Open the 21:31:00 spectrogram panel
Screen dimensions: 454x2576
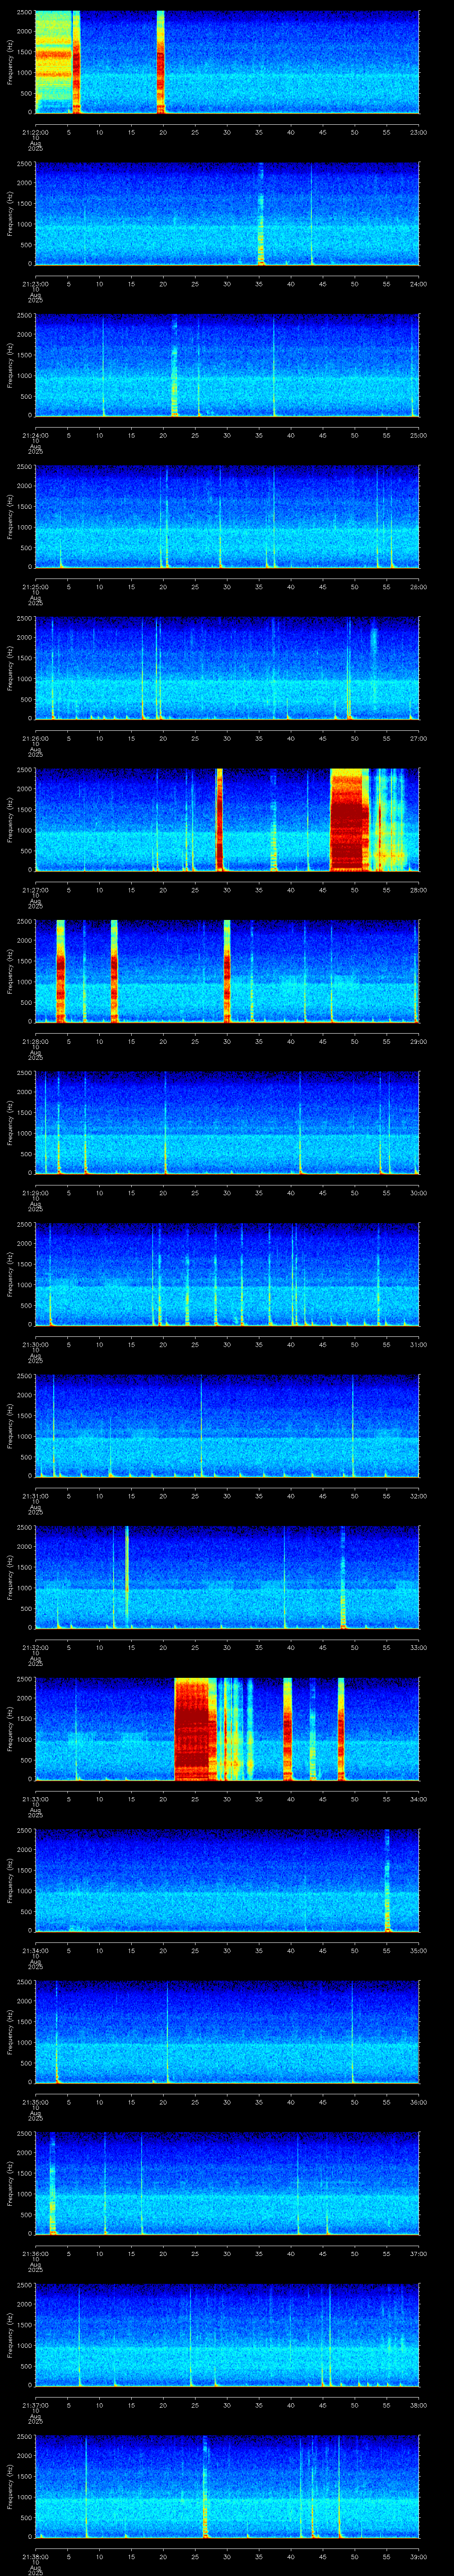coord(227,1425)
